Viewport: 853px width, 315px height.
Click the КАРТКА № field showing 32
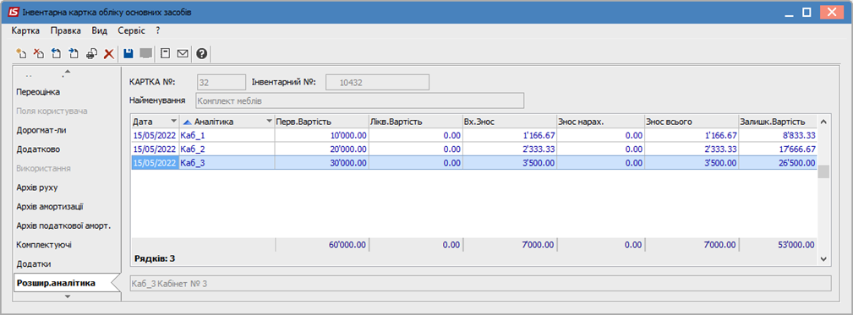click(x=221, y=83)
